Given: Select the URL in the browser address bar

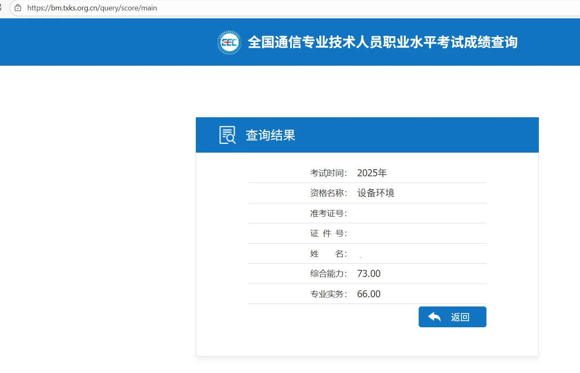Looking at the screenshot, I should [92, 7].
